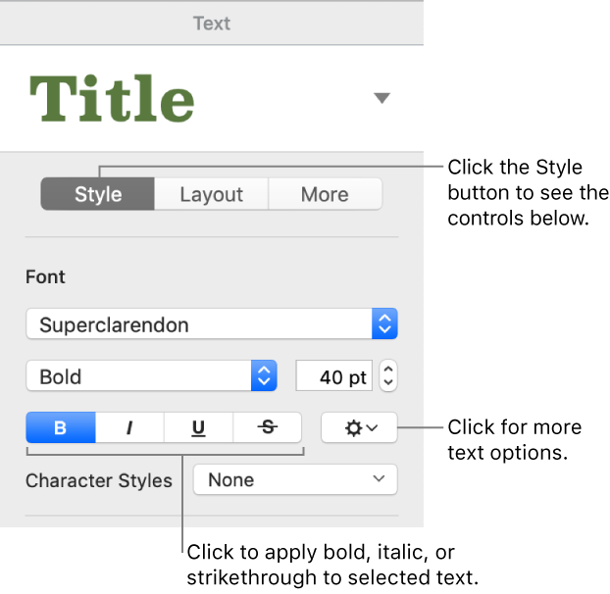Switch to the Layout tab
The height and width of the screenshot is (594, 610).
[x=211, y=194]
